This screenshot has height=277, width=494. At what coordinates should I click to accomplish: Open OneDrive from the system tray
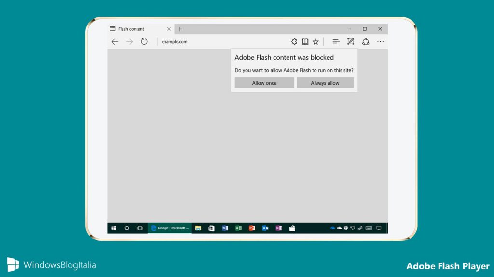(x=332, y=227)
